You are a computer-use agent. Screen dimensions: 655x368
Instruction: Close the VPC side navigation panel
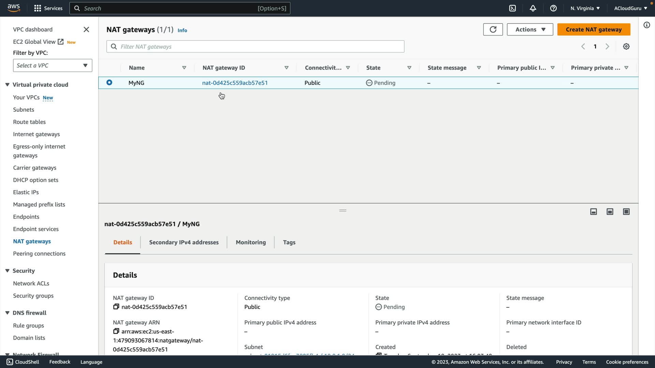point(86,30)
